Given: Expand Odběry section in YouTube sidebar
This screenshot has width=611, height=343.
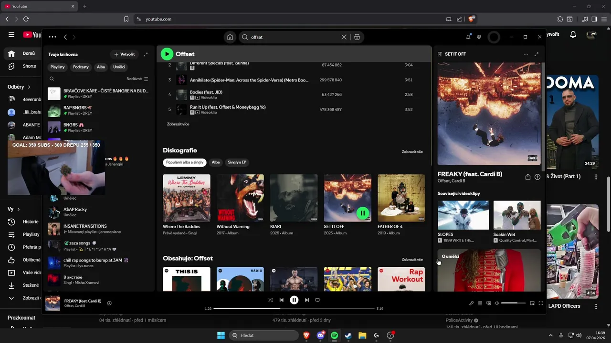Looking at the screenshot, I should pyautogui.click(x=19, y=87).
